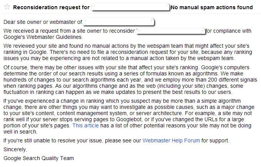Image resolution: width=261 pixels, height=167 pixels.
Task: Click the "Dear site owner or webmaster" greeting
Action: click(42, 22)
